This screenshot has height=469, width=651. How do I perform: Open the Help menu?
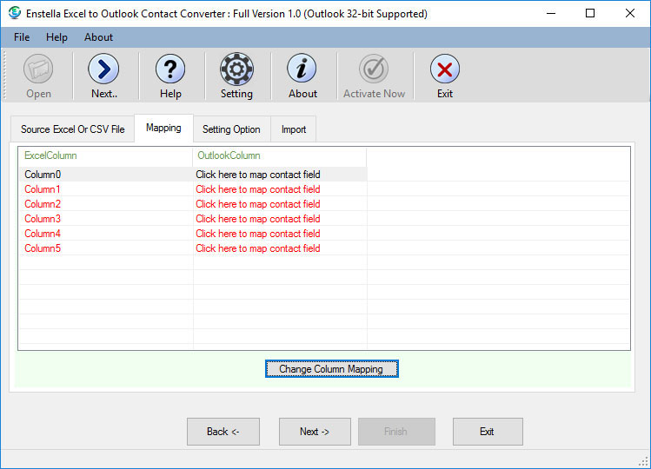(x=56, y=37)
